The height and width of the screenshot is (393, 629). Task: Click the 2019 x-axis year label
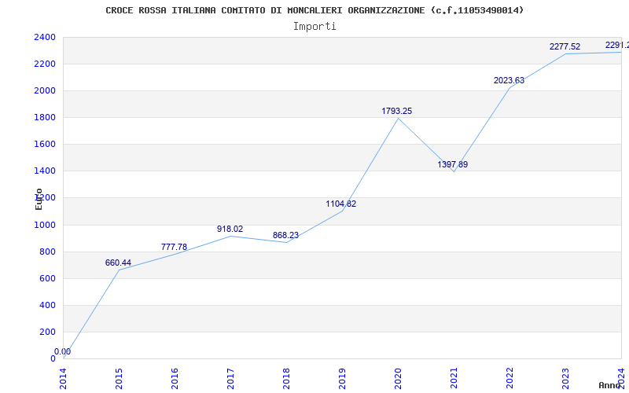[x=342, y=379]
